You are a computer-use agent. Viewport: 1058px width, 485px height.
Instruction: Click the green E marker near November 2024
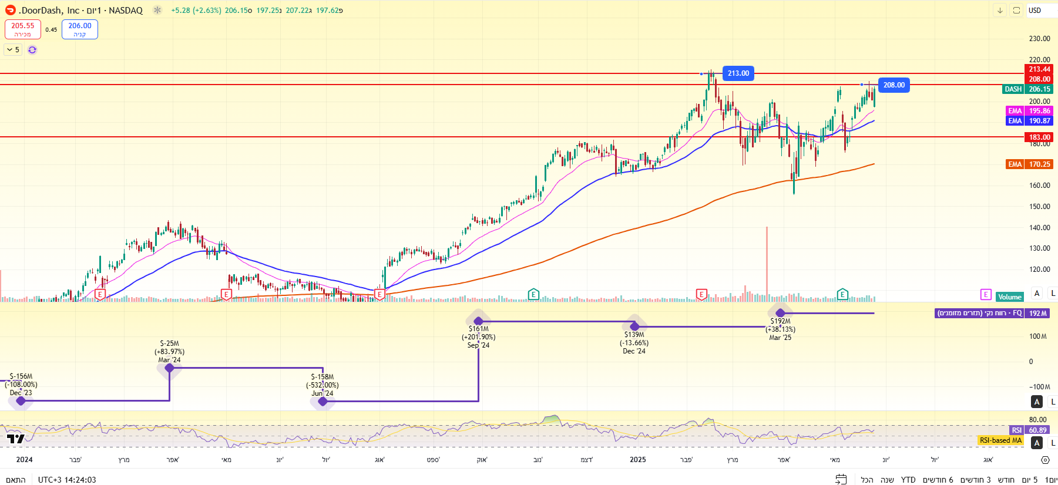(533, 294)
